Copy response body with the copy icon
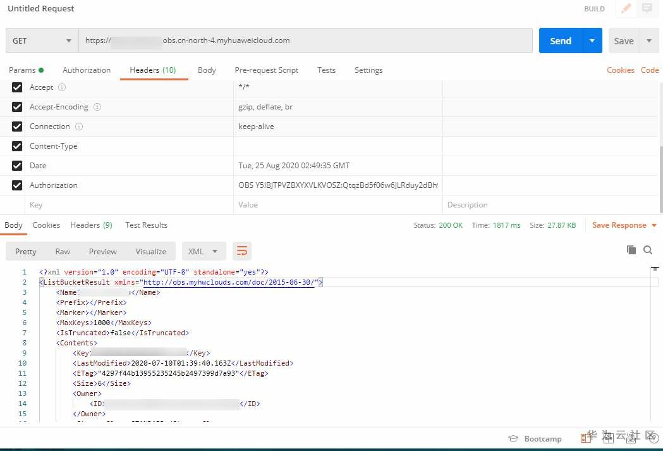Screen dimensions: 663x451 click(x=631, y=250)
